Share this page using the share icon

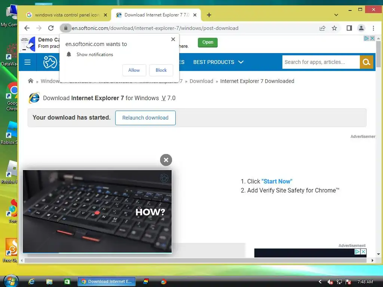point(322,28)
